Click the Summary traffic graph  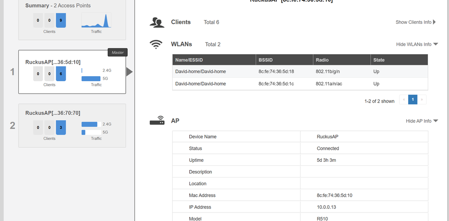pos(96,21)
